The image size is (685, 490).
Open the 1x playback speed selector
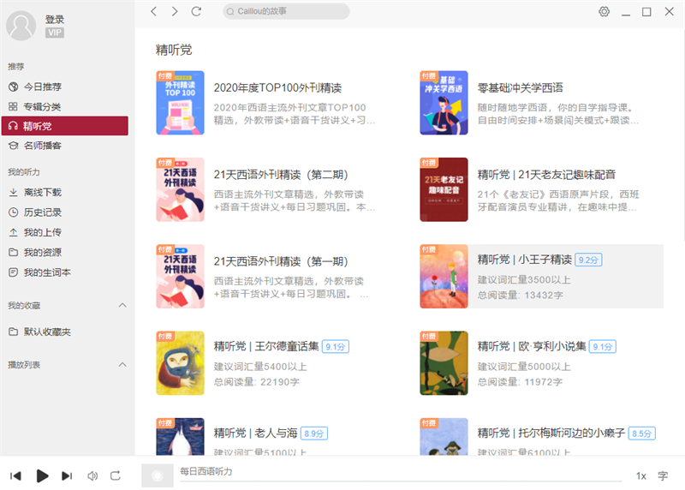pos(640,475)
